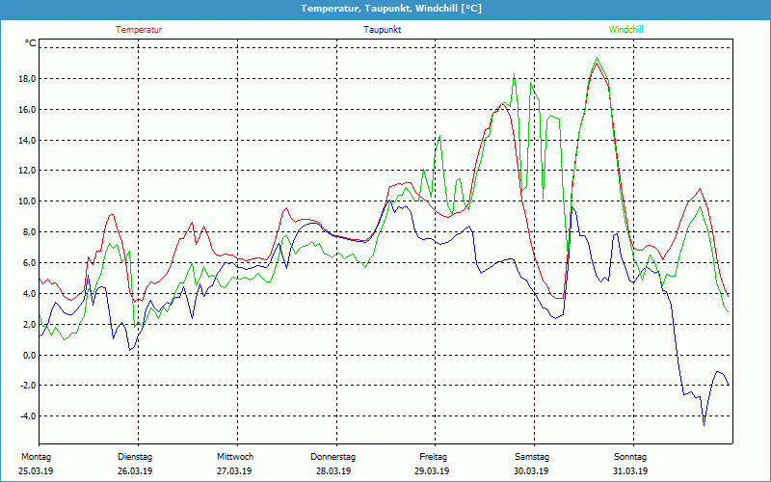The width and height of the screenshot is (771, 482).
Task: Click the date 29.03.19
Action: coord(432,471)
